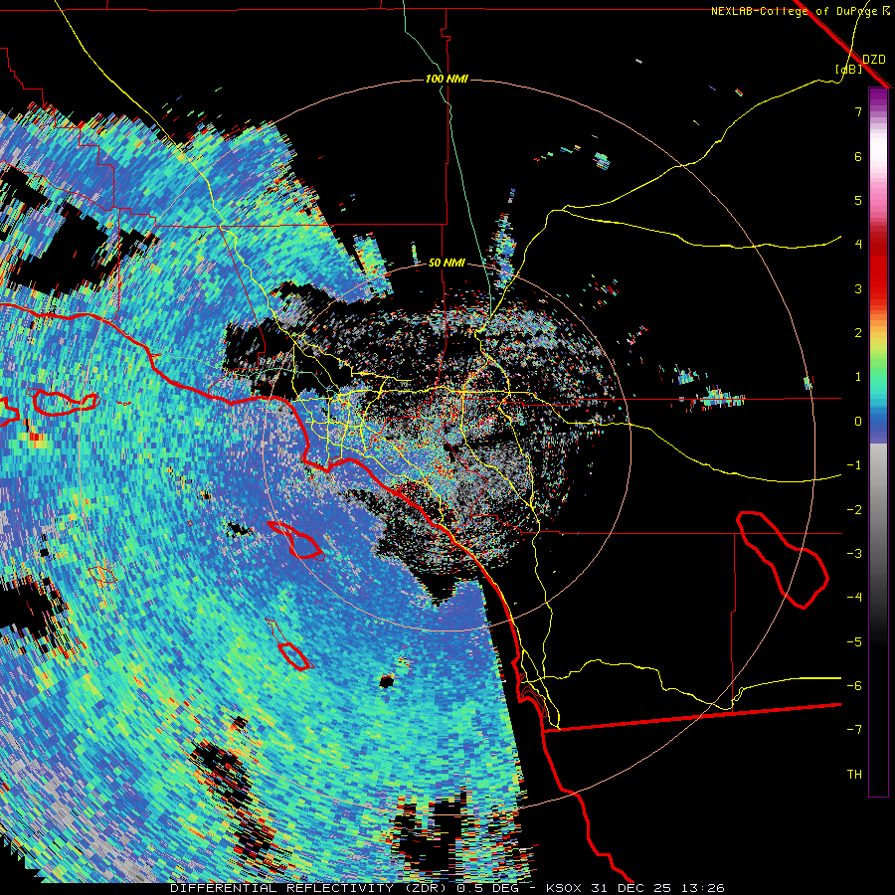Click the 2 value on the dB scale
895x895 pixels.
click(858, 333)
